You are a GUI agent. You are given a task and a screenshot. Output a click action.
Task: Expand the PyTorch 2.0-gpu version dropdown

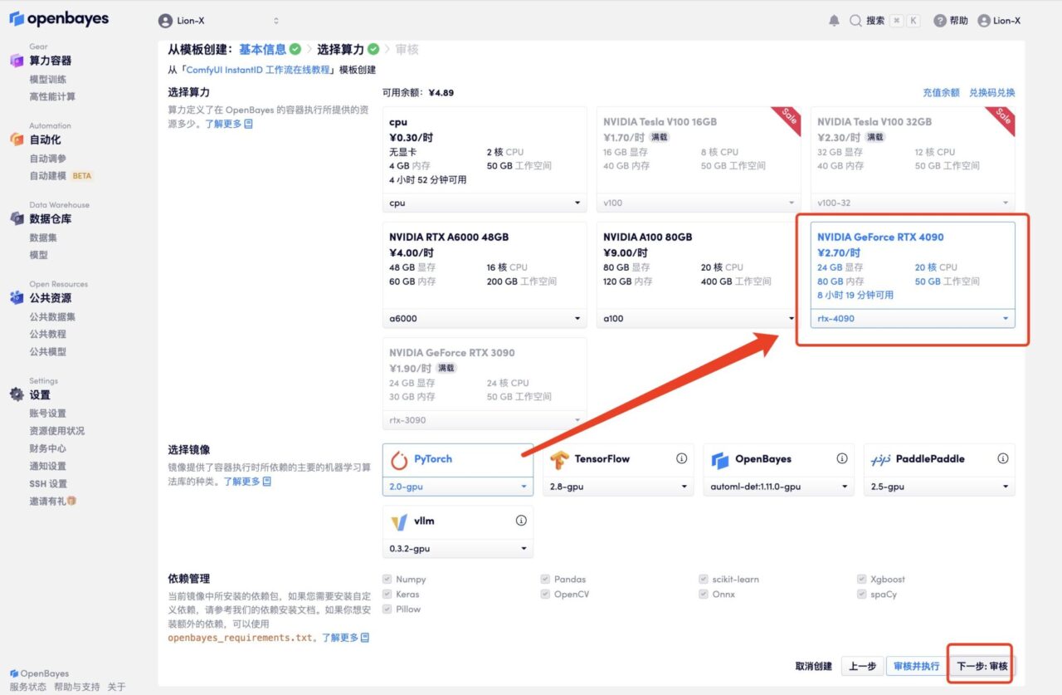[x=457, y=487]
